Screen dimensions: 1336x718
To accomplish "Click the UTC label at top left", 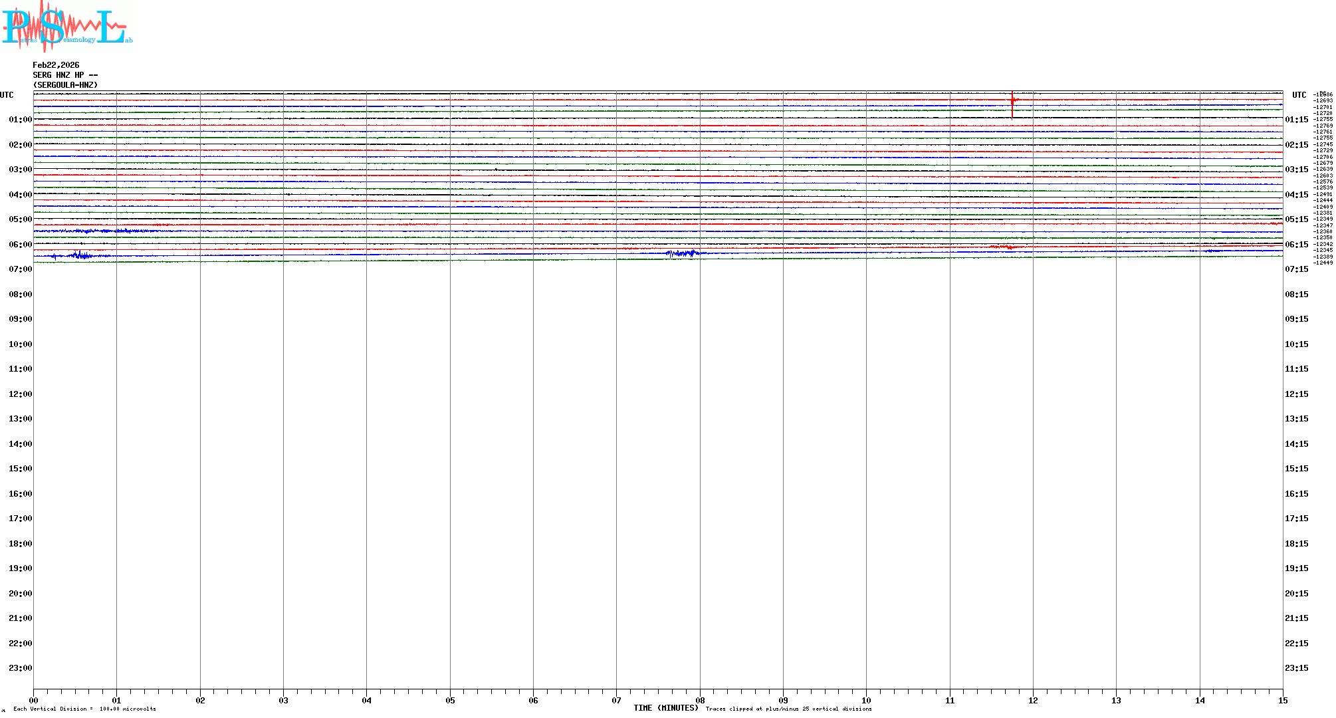I will click(x=7, y=95).
